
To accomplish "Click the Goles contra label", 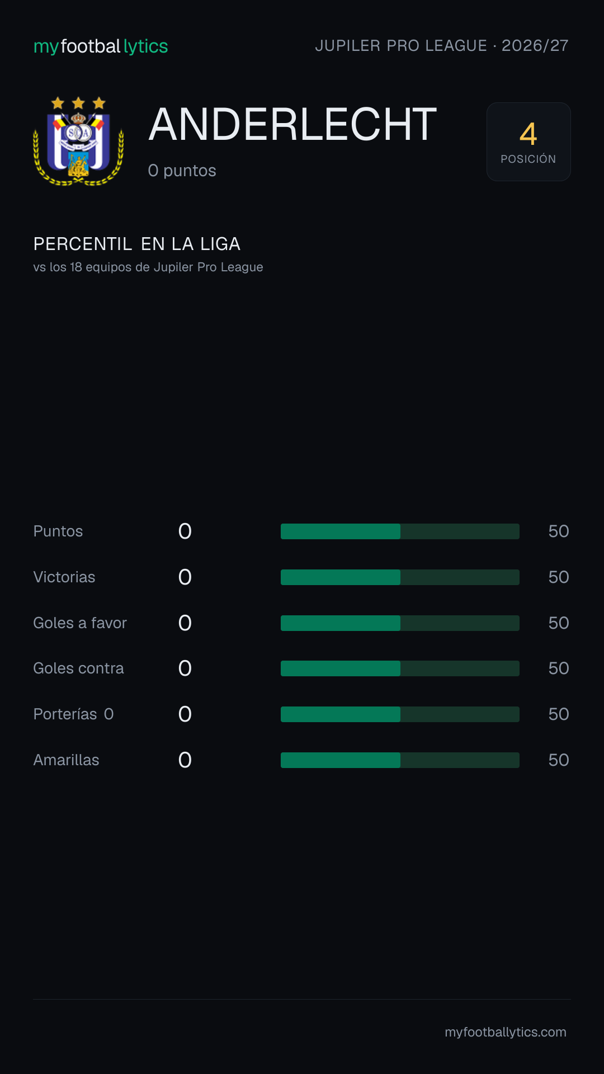I will click(78, 668).
